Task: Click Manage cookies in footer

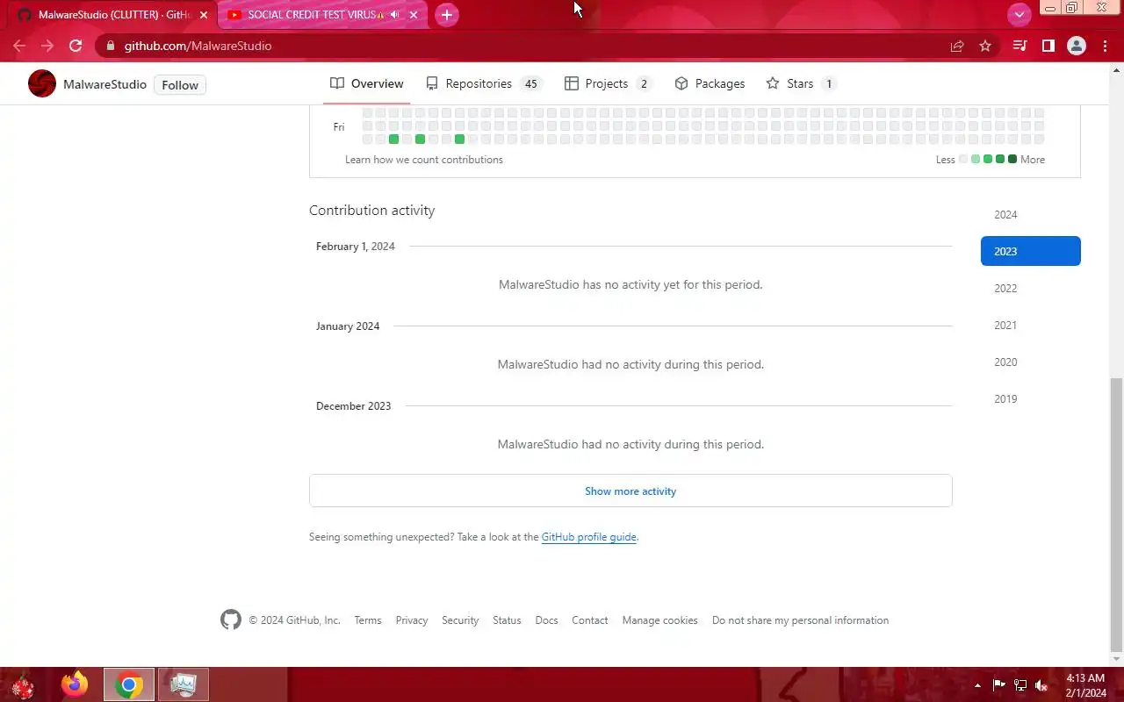Action: coord(660,620)
